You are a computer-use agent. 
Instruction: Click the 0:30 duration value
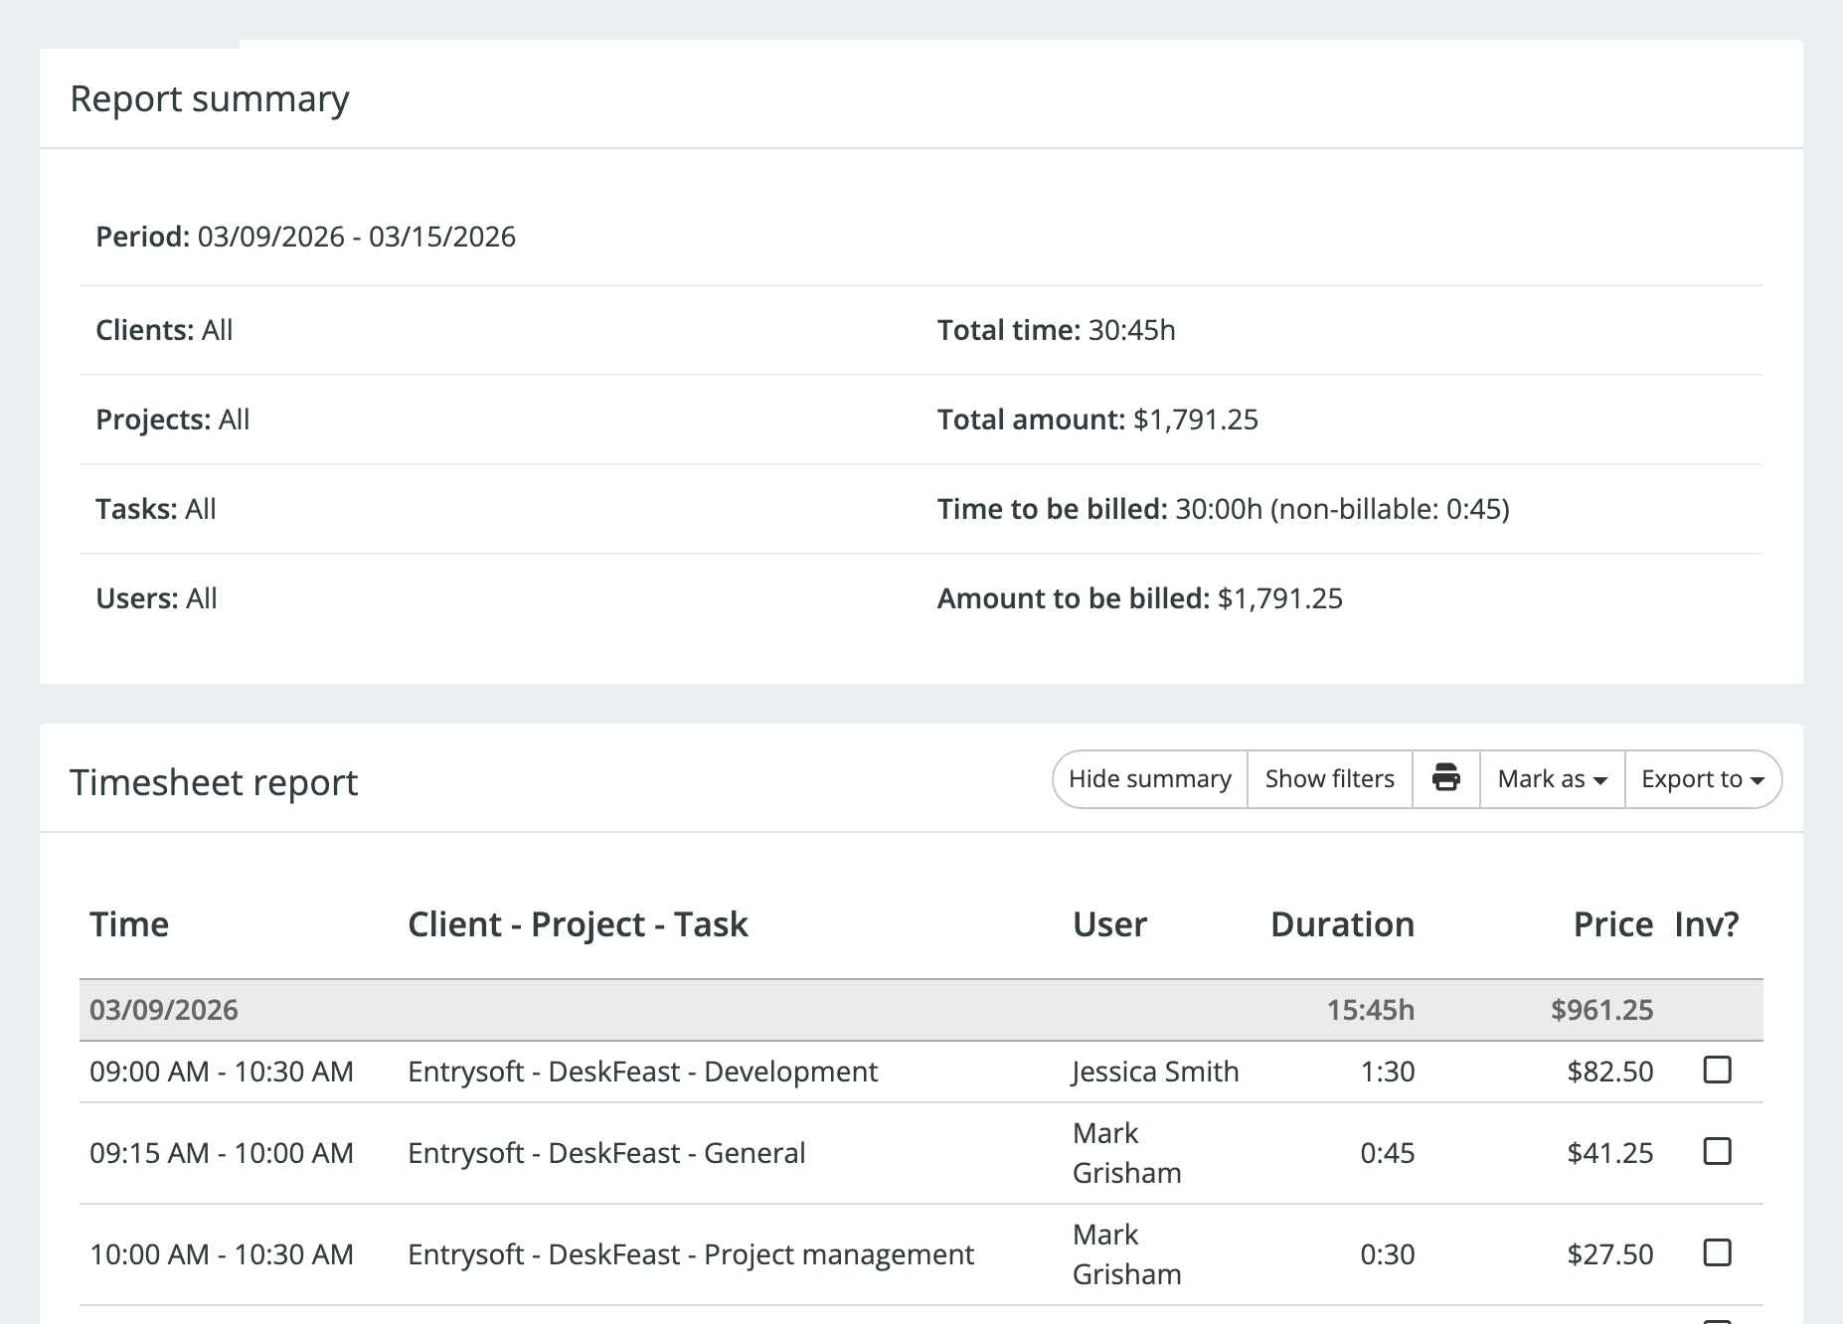click(x=1388, y=1254)
